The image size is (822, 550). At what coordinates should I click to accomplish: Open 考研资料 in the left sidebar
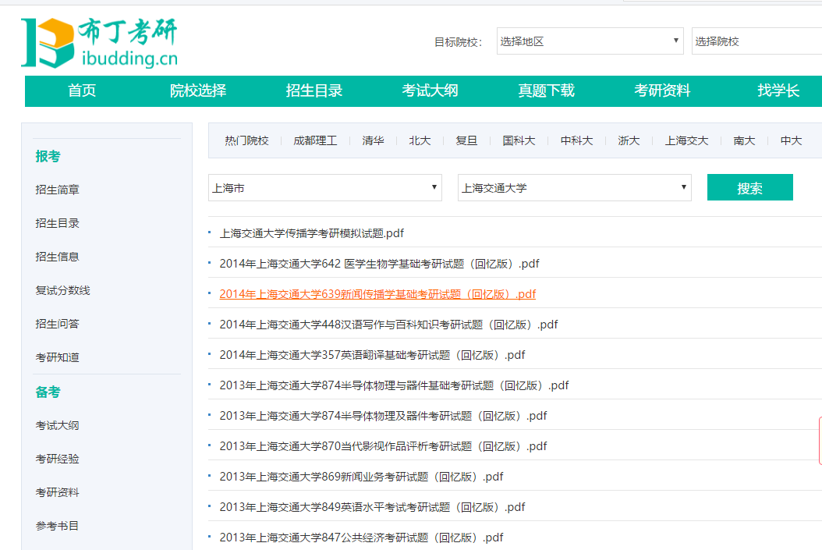point(57,493)
